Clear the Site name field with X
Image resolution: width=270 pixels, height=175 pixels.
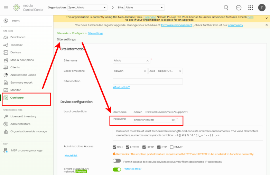click(x=147, y=61)
